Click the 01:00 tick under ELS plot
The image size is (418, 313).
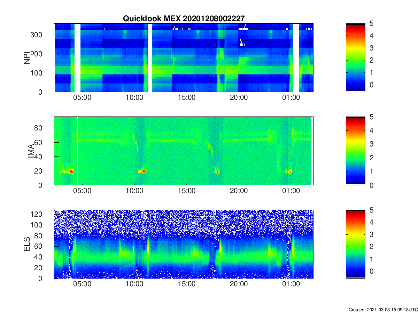pos(291,284)
